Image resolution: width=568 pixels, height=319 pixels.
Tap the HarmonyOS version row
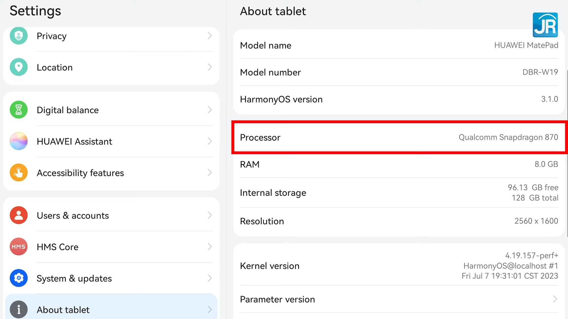click(399, 99)
